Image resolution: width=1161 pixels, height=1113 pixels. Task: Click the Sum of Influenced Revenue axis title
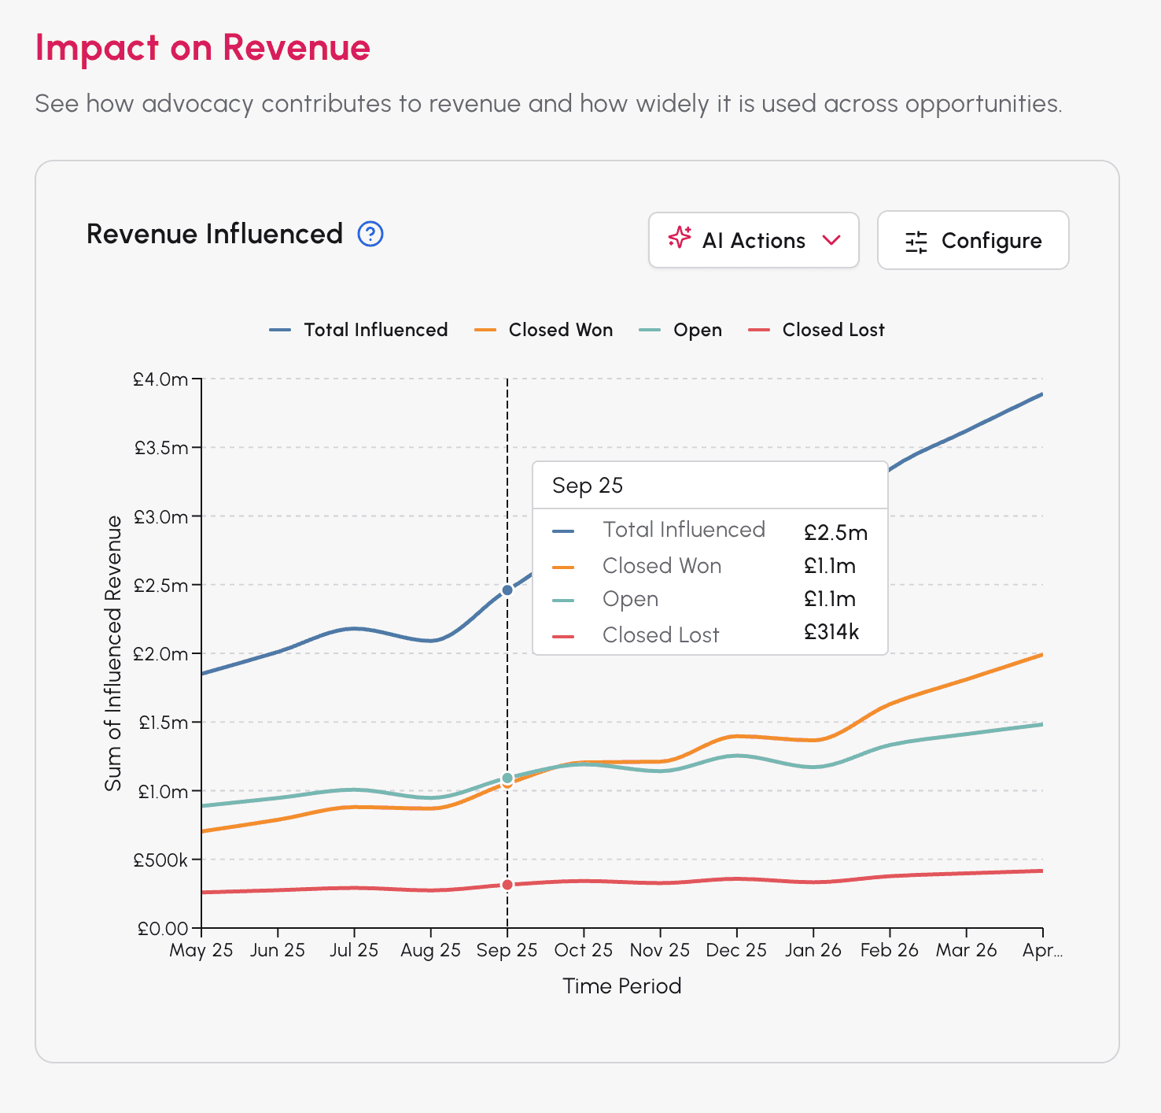(114, 653)
